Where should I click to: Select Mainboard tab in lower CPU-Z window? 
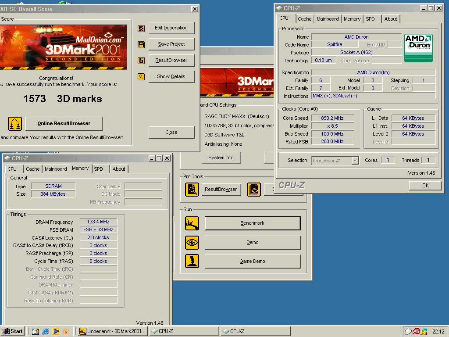click(x=56, y=169)
